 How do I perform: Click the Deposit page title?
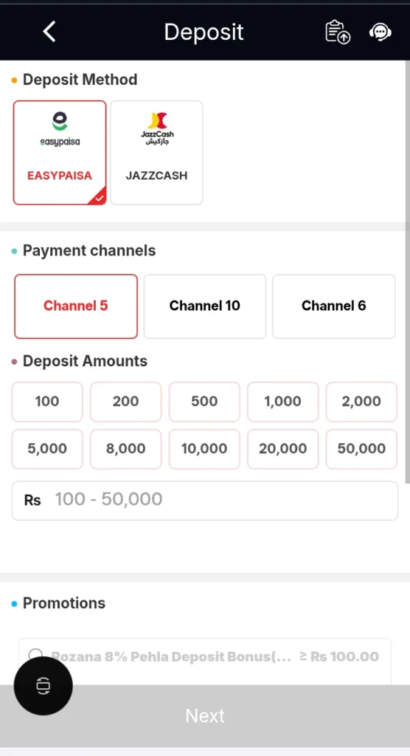[x=204, y=32]
